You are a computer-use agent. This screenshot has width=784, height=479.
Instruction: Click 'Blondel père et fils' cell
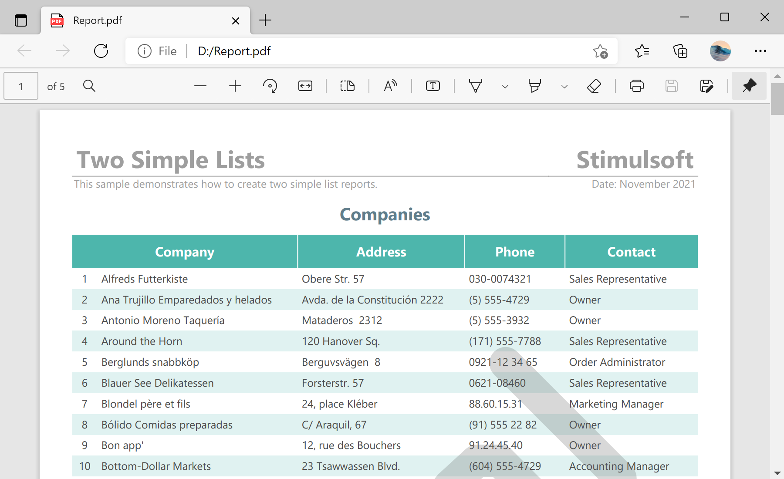tap(145, 404)
